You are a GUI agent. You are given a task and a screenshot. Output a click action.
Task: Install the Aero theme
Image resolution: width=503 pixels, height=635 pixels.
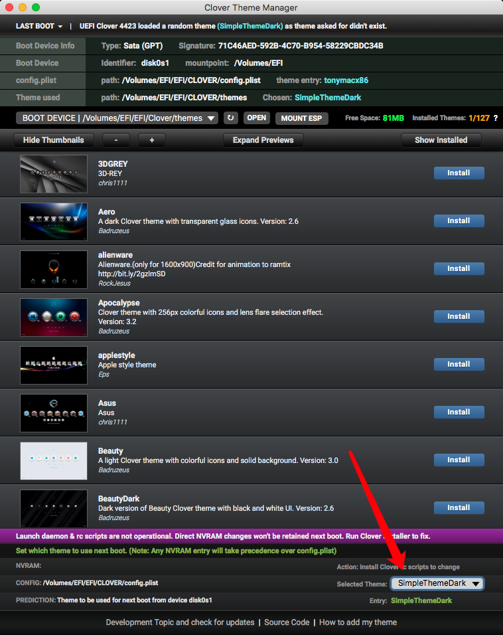(459, 221)
